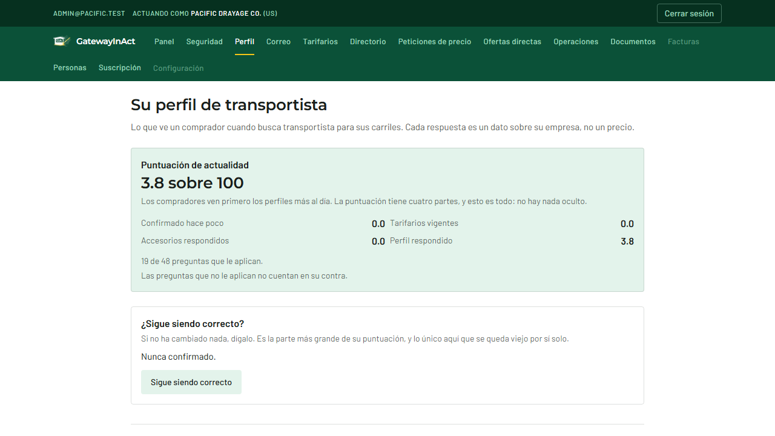
Task: Click the ADMIN@PACIFIC.TEST account text
Action: coord(89,13)
